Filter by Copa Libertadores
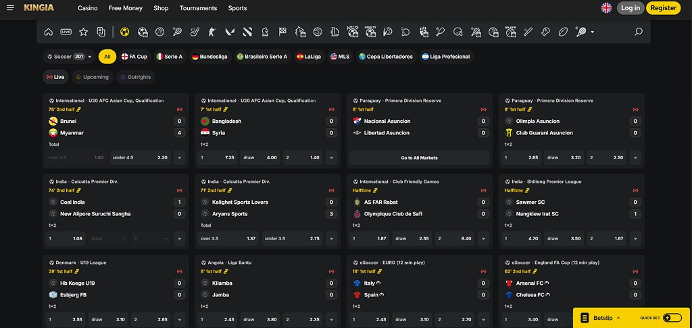 click(x=386, y=57)
